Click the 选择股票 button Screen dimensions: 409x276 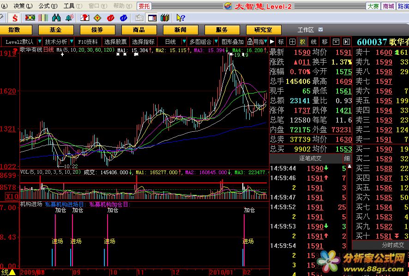[115, 41]
